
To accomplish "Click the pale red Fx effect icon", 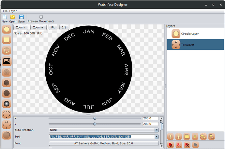I will (x=179, y=145).
